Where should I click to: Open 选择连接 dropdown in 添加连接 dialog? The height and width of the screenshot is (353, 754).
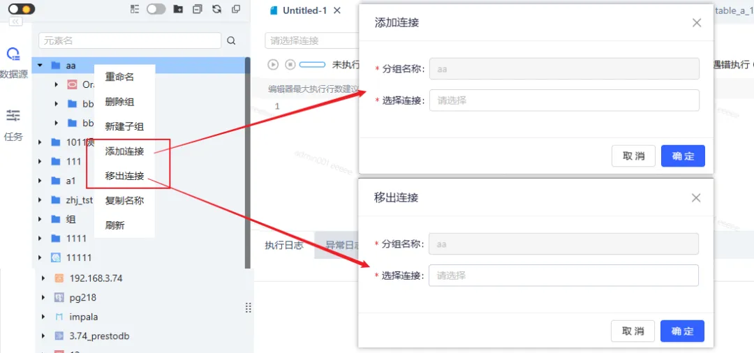(564, 100)
